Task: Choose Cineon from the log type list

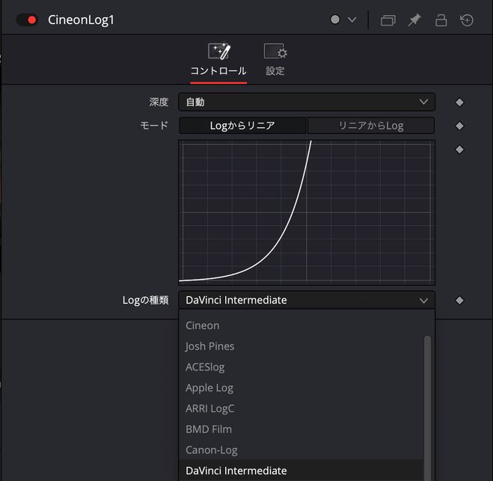Action: pos(300,325)
